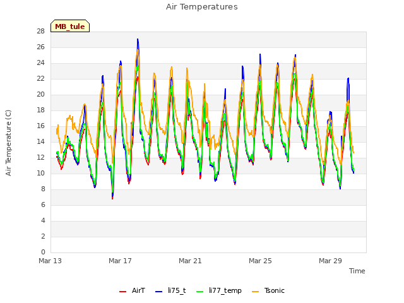Click the 18 y-axis tick label

40,110
